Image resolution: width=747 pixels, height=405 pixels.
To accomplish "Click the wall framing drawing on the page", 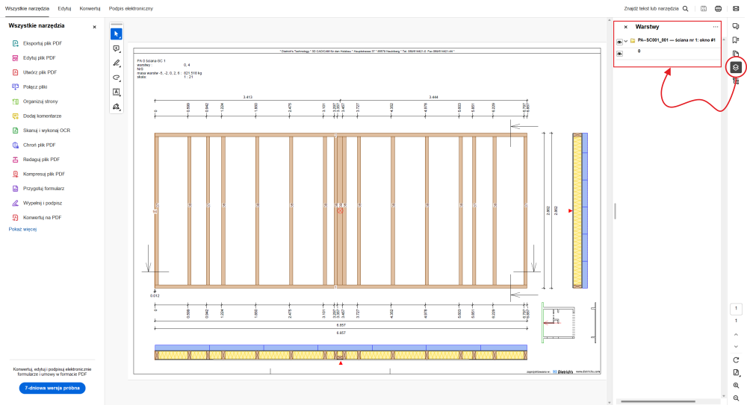I will point(341,211).
